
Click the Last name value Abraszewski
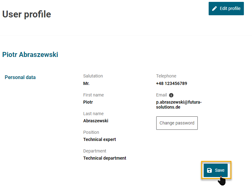pos(96,121)
